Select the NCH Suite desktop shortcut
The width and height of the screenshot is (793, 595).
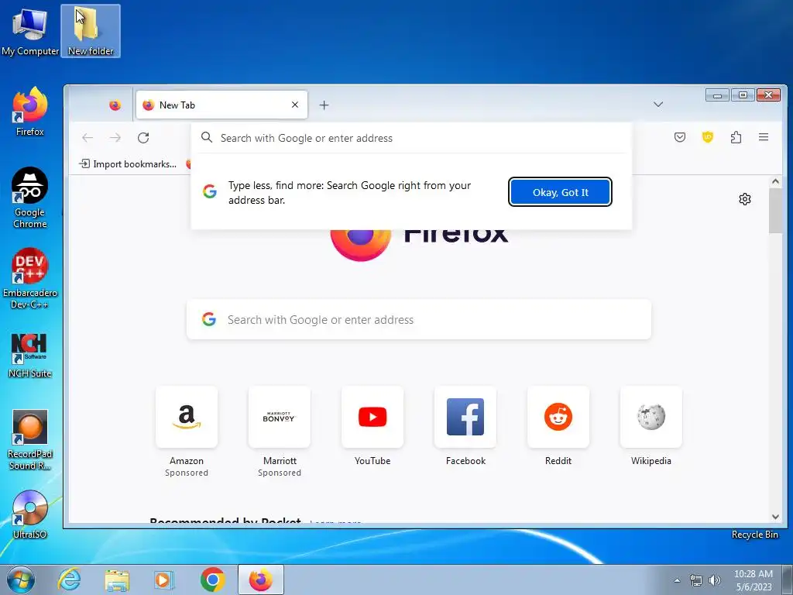(30, 355)
